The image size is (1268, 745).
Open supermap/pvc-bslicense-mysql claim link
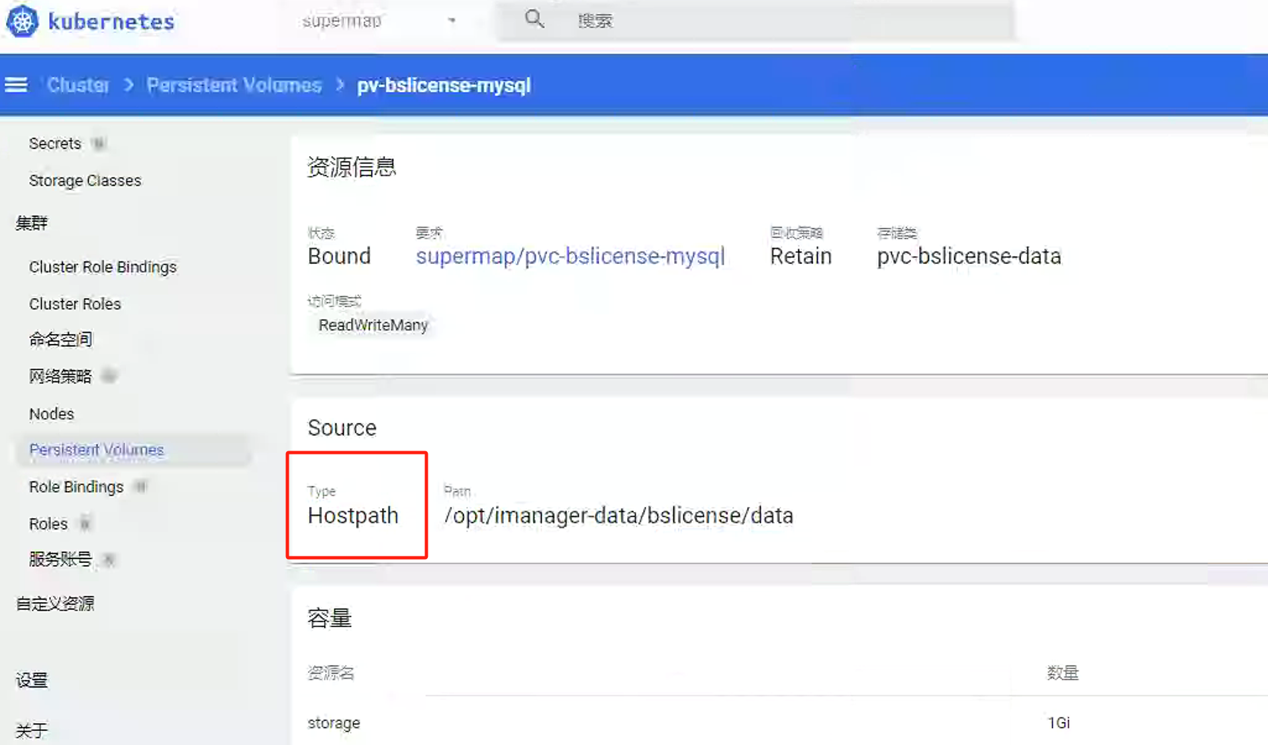tap(570, 256)
